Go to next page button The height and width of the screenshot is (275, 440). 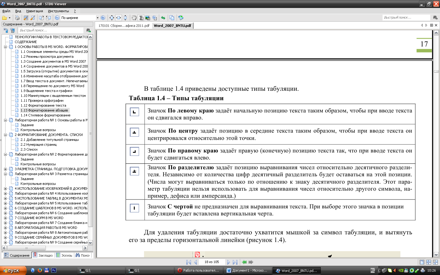pos(228,262)
